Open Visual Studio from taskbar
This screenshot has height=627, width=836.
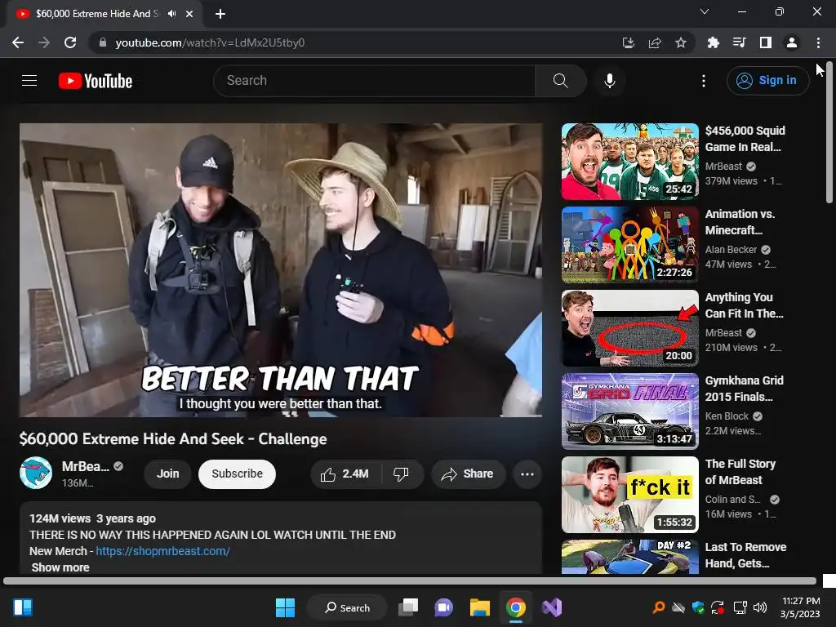tap(552, 607)
